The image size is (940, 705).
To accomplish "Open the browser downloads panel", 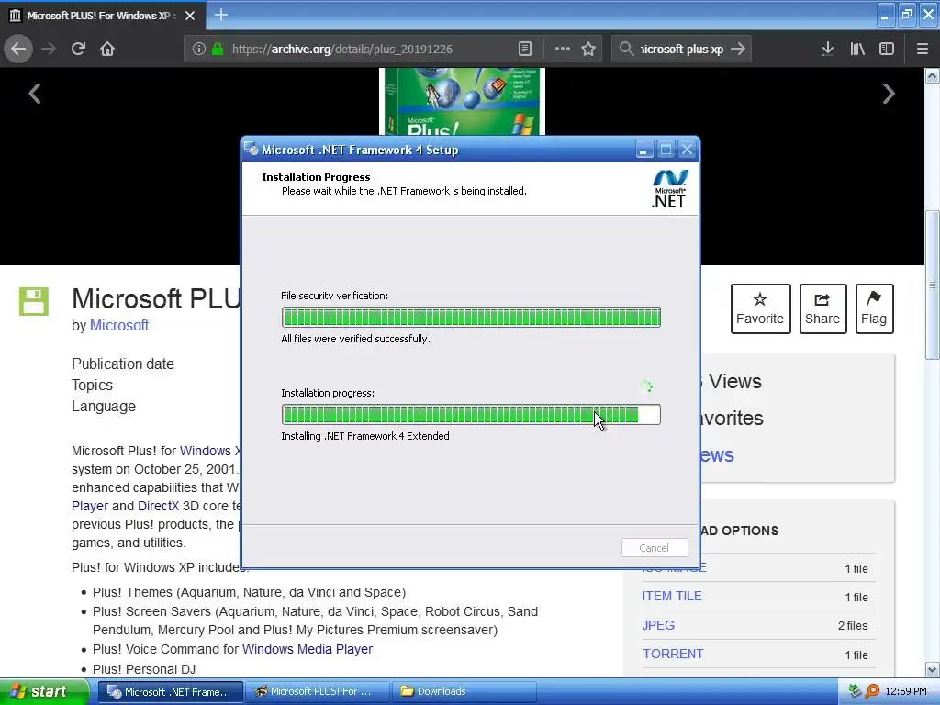I will tap(827, 49).
